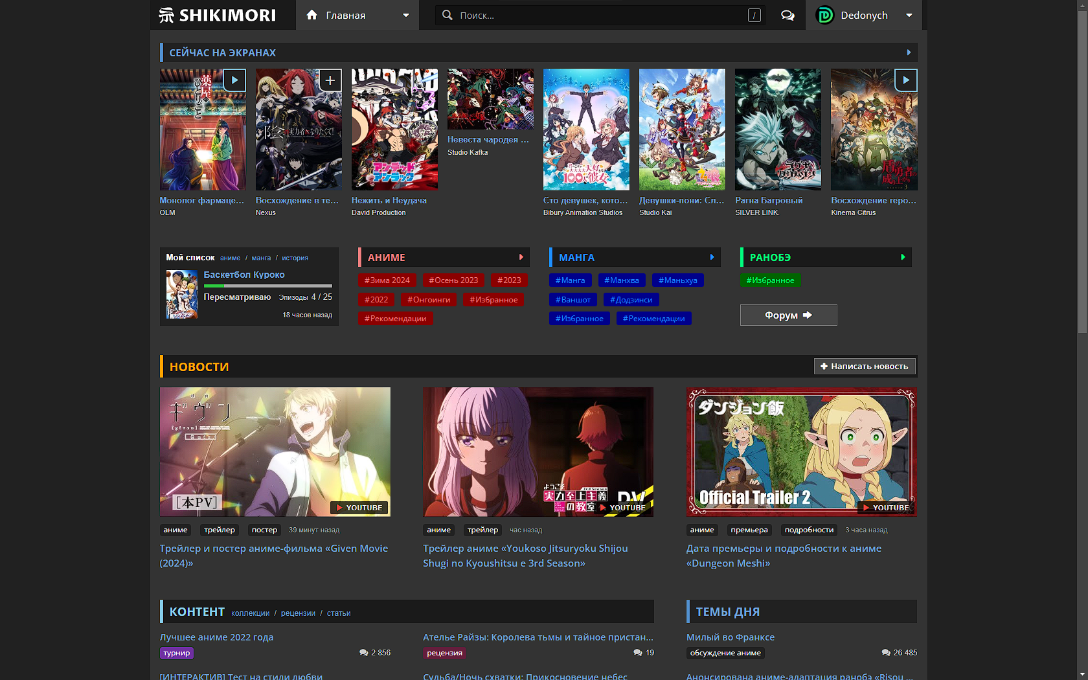Select the anime #Рекомендации tag
This screenshot has height=680, width=1088.
(x=396, y=319)
